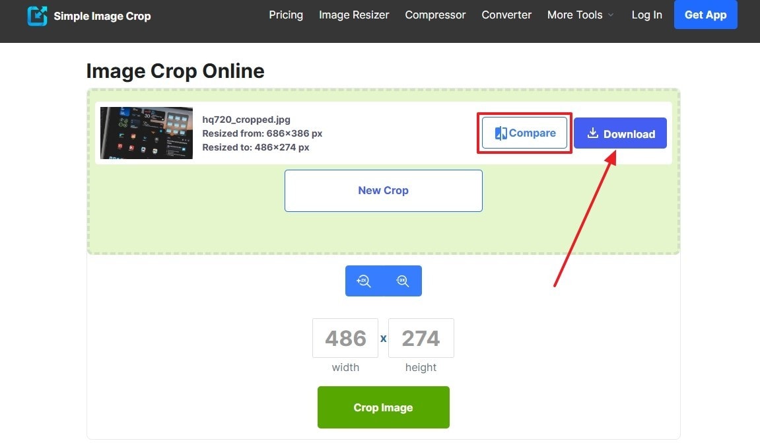Image resolution: width=760 pixels, height=443 pixels.
Task: Open the Pricing page
Action: (286, 15)
